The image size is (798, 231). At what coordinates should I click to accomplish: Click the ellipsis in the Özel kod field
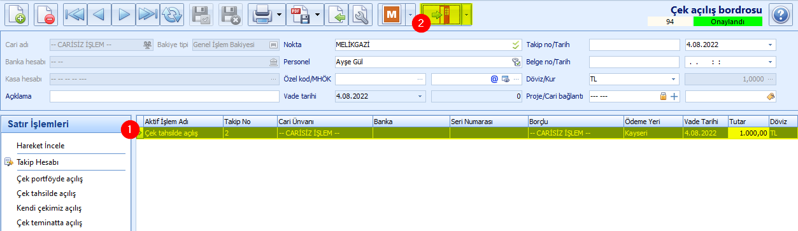click(420, 79)
